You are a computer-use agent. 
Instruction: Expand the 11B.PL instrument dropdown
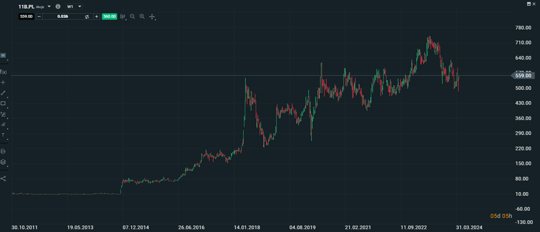[49, 6]
